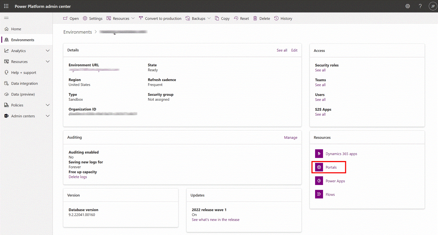This screenshot has width=438, height=235.
Task: Click the Home house icon
Action: click(7, 29)
